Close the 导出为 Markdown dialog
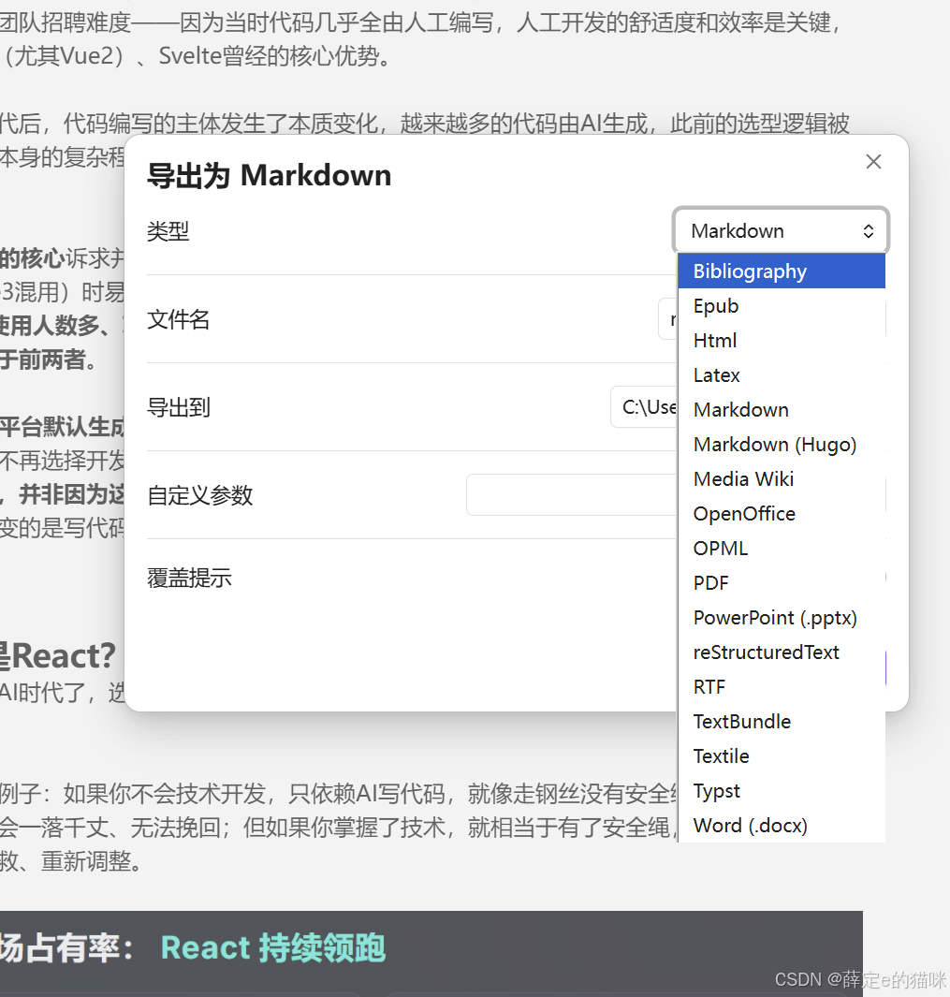The height and width of the screenshot is (997, 950). [873, 162]
